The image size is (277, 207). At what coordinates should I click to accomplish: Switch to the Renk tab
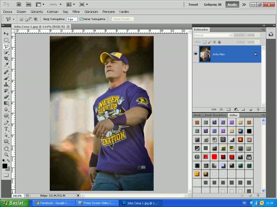pyautogui.click(x=197, y=115)
